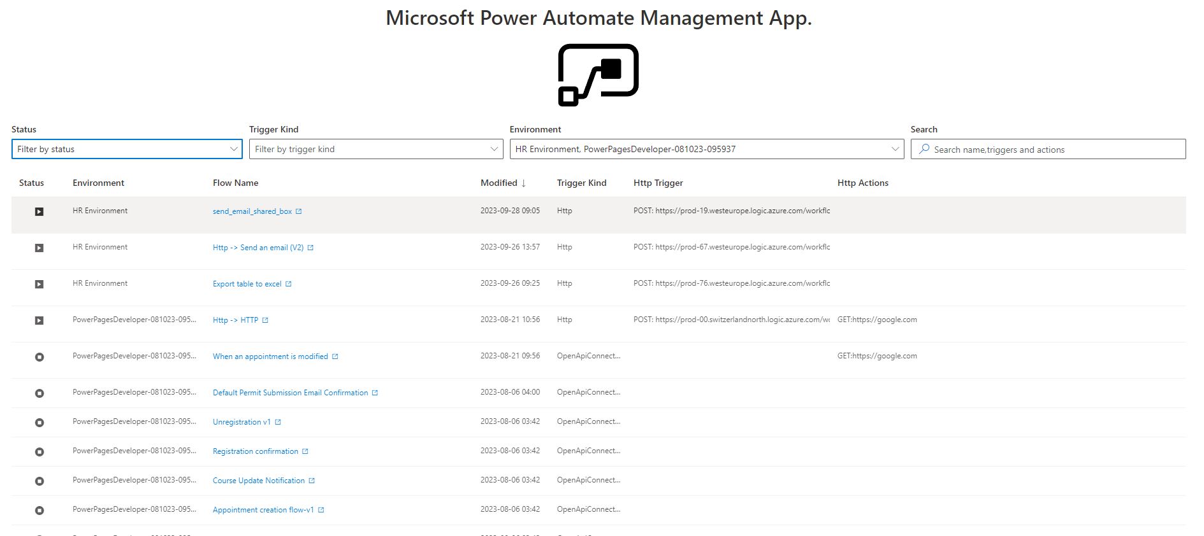The image size is (1204, 536).
Task: Open external link icon beside Registration confirmation
Action: (305, 451)
